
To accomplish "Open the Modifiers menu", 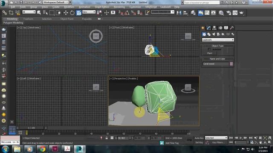I will click(69, 7).
